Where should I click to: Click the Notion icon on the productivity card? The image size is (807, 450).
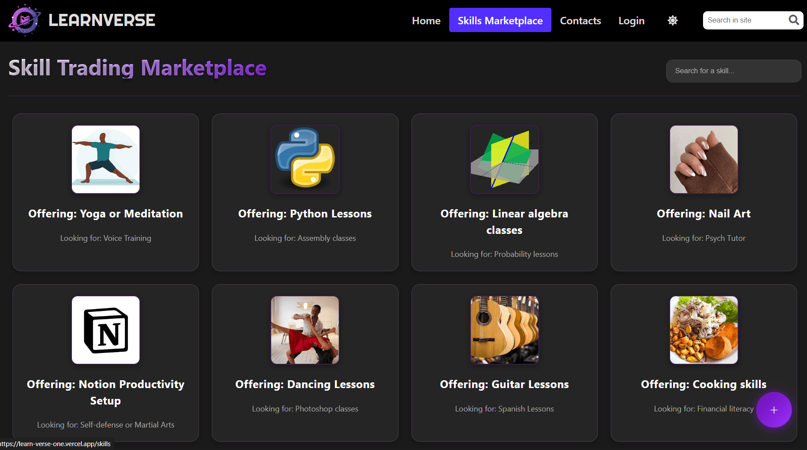click(105, 330)
